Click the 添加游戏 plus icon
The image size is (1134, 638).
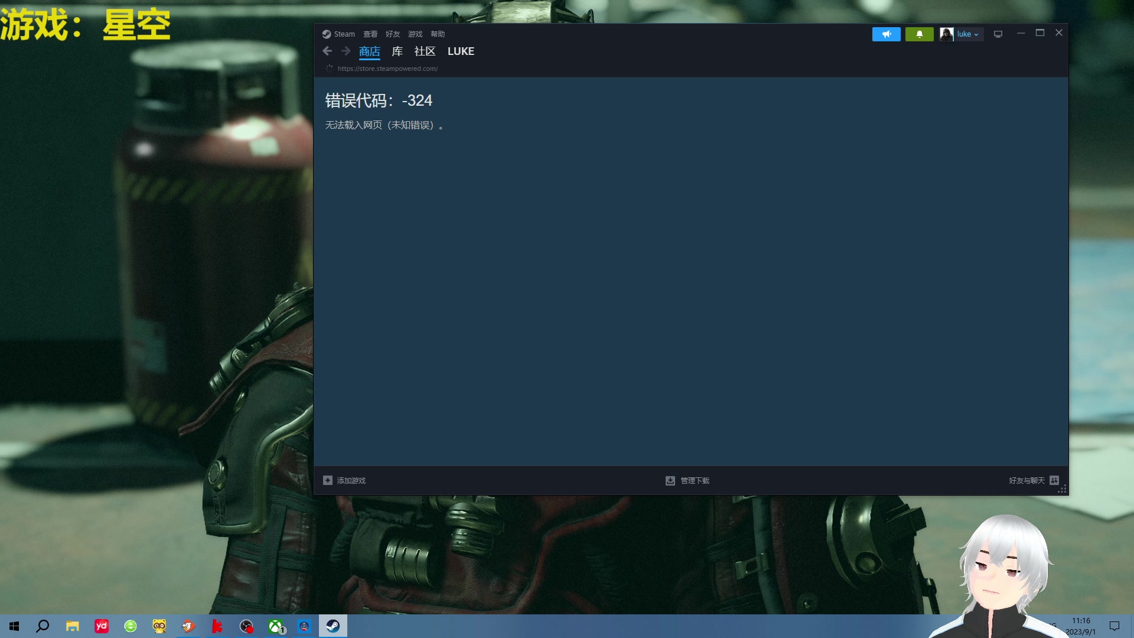coord(328,480)
